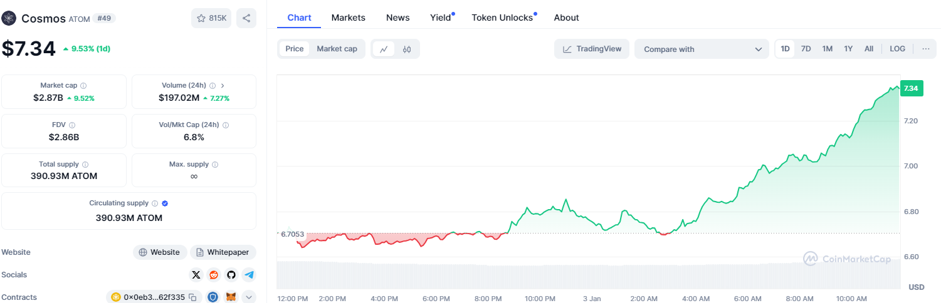Copy the contract address with the copy icon
This screenshot has width=941, height=303.
(193, 297)
